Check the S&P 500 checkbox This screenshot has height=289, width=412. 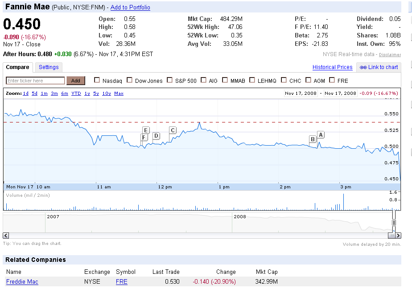pyautogui.click(x=170, y=80)
